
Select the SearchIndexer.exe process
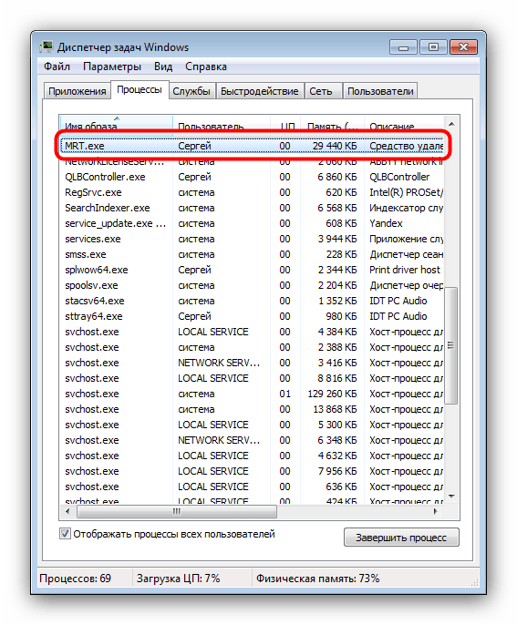point(252,208)
